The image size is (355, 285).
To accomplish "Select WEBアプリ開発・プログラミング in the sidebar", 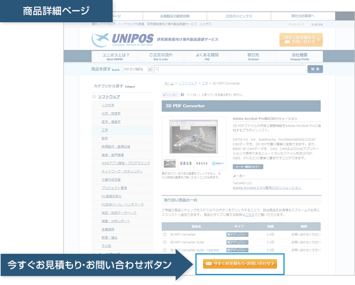I will (126, 163).
